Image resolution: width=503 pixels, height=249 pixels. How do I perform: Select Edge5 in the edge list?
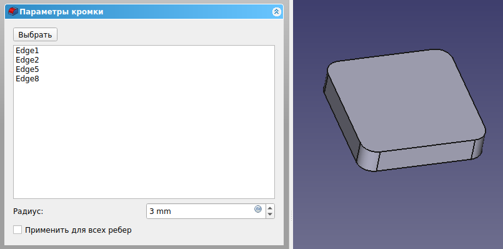[x=27, y=69]
